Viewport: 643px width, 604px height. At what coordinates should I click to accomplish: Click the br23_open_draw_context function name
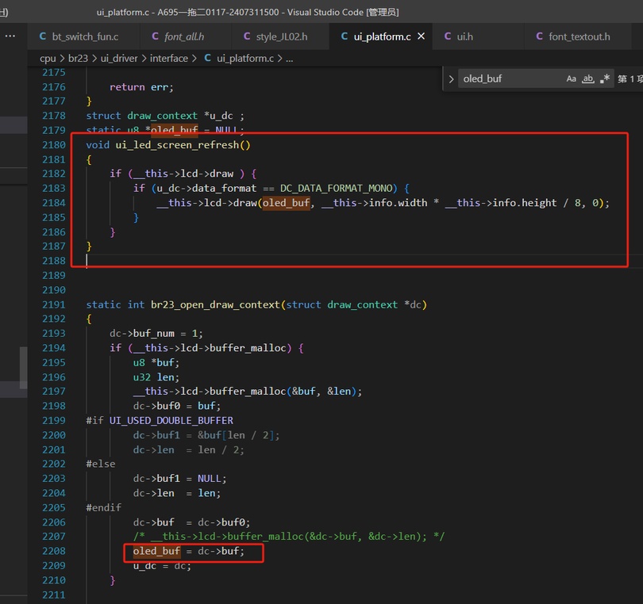pos(215,304)
